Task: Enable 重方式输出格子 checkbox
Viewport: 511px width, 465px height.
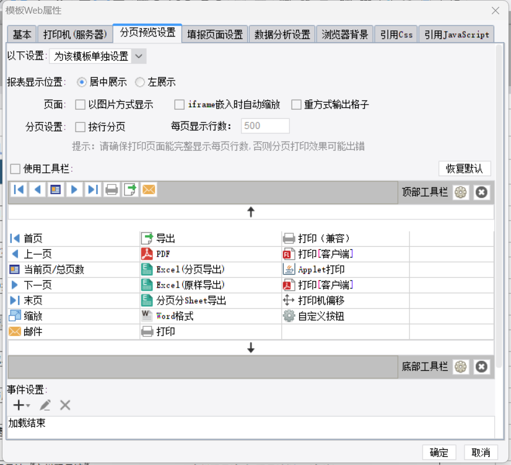Action: [296, 105]
